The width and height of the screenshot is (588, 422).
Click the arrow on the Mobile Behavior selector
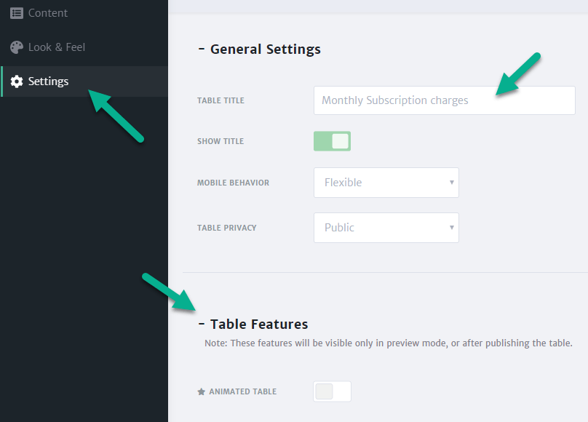pos(451,183)
